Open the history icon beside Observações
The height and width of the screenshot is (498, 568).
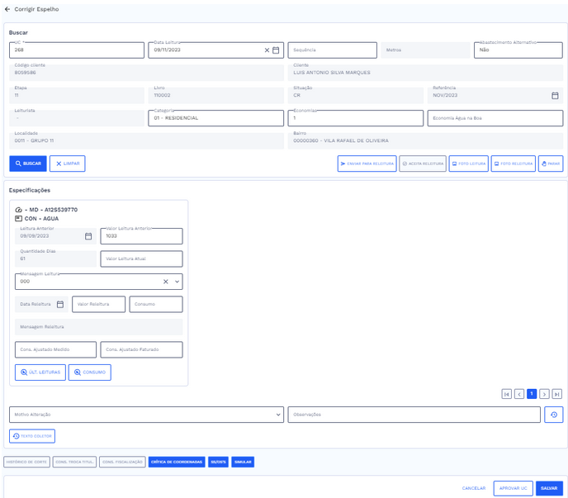[554, 415]
